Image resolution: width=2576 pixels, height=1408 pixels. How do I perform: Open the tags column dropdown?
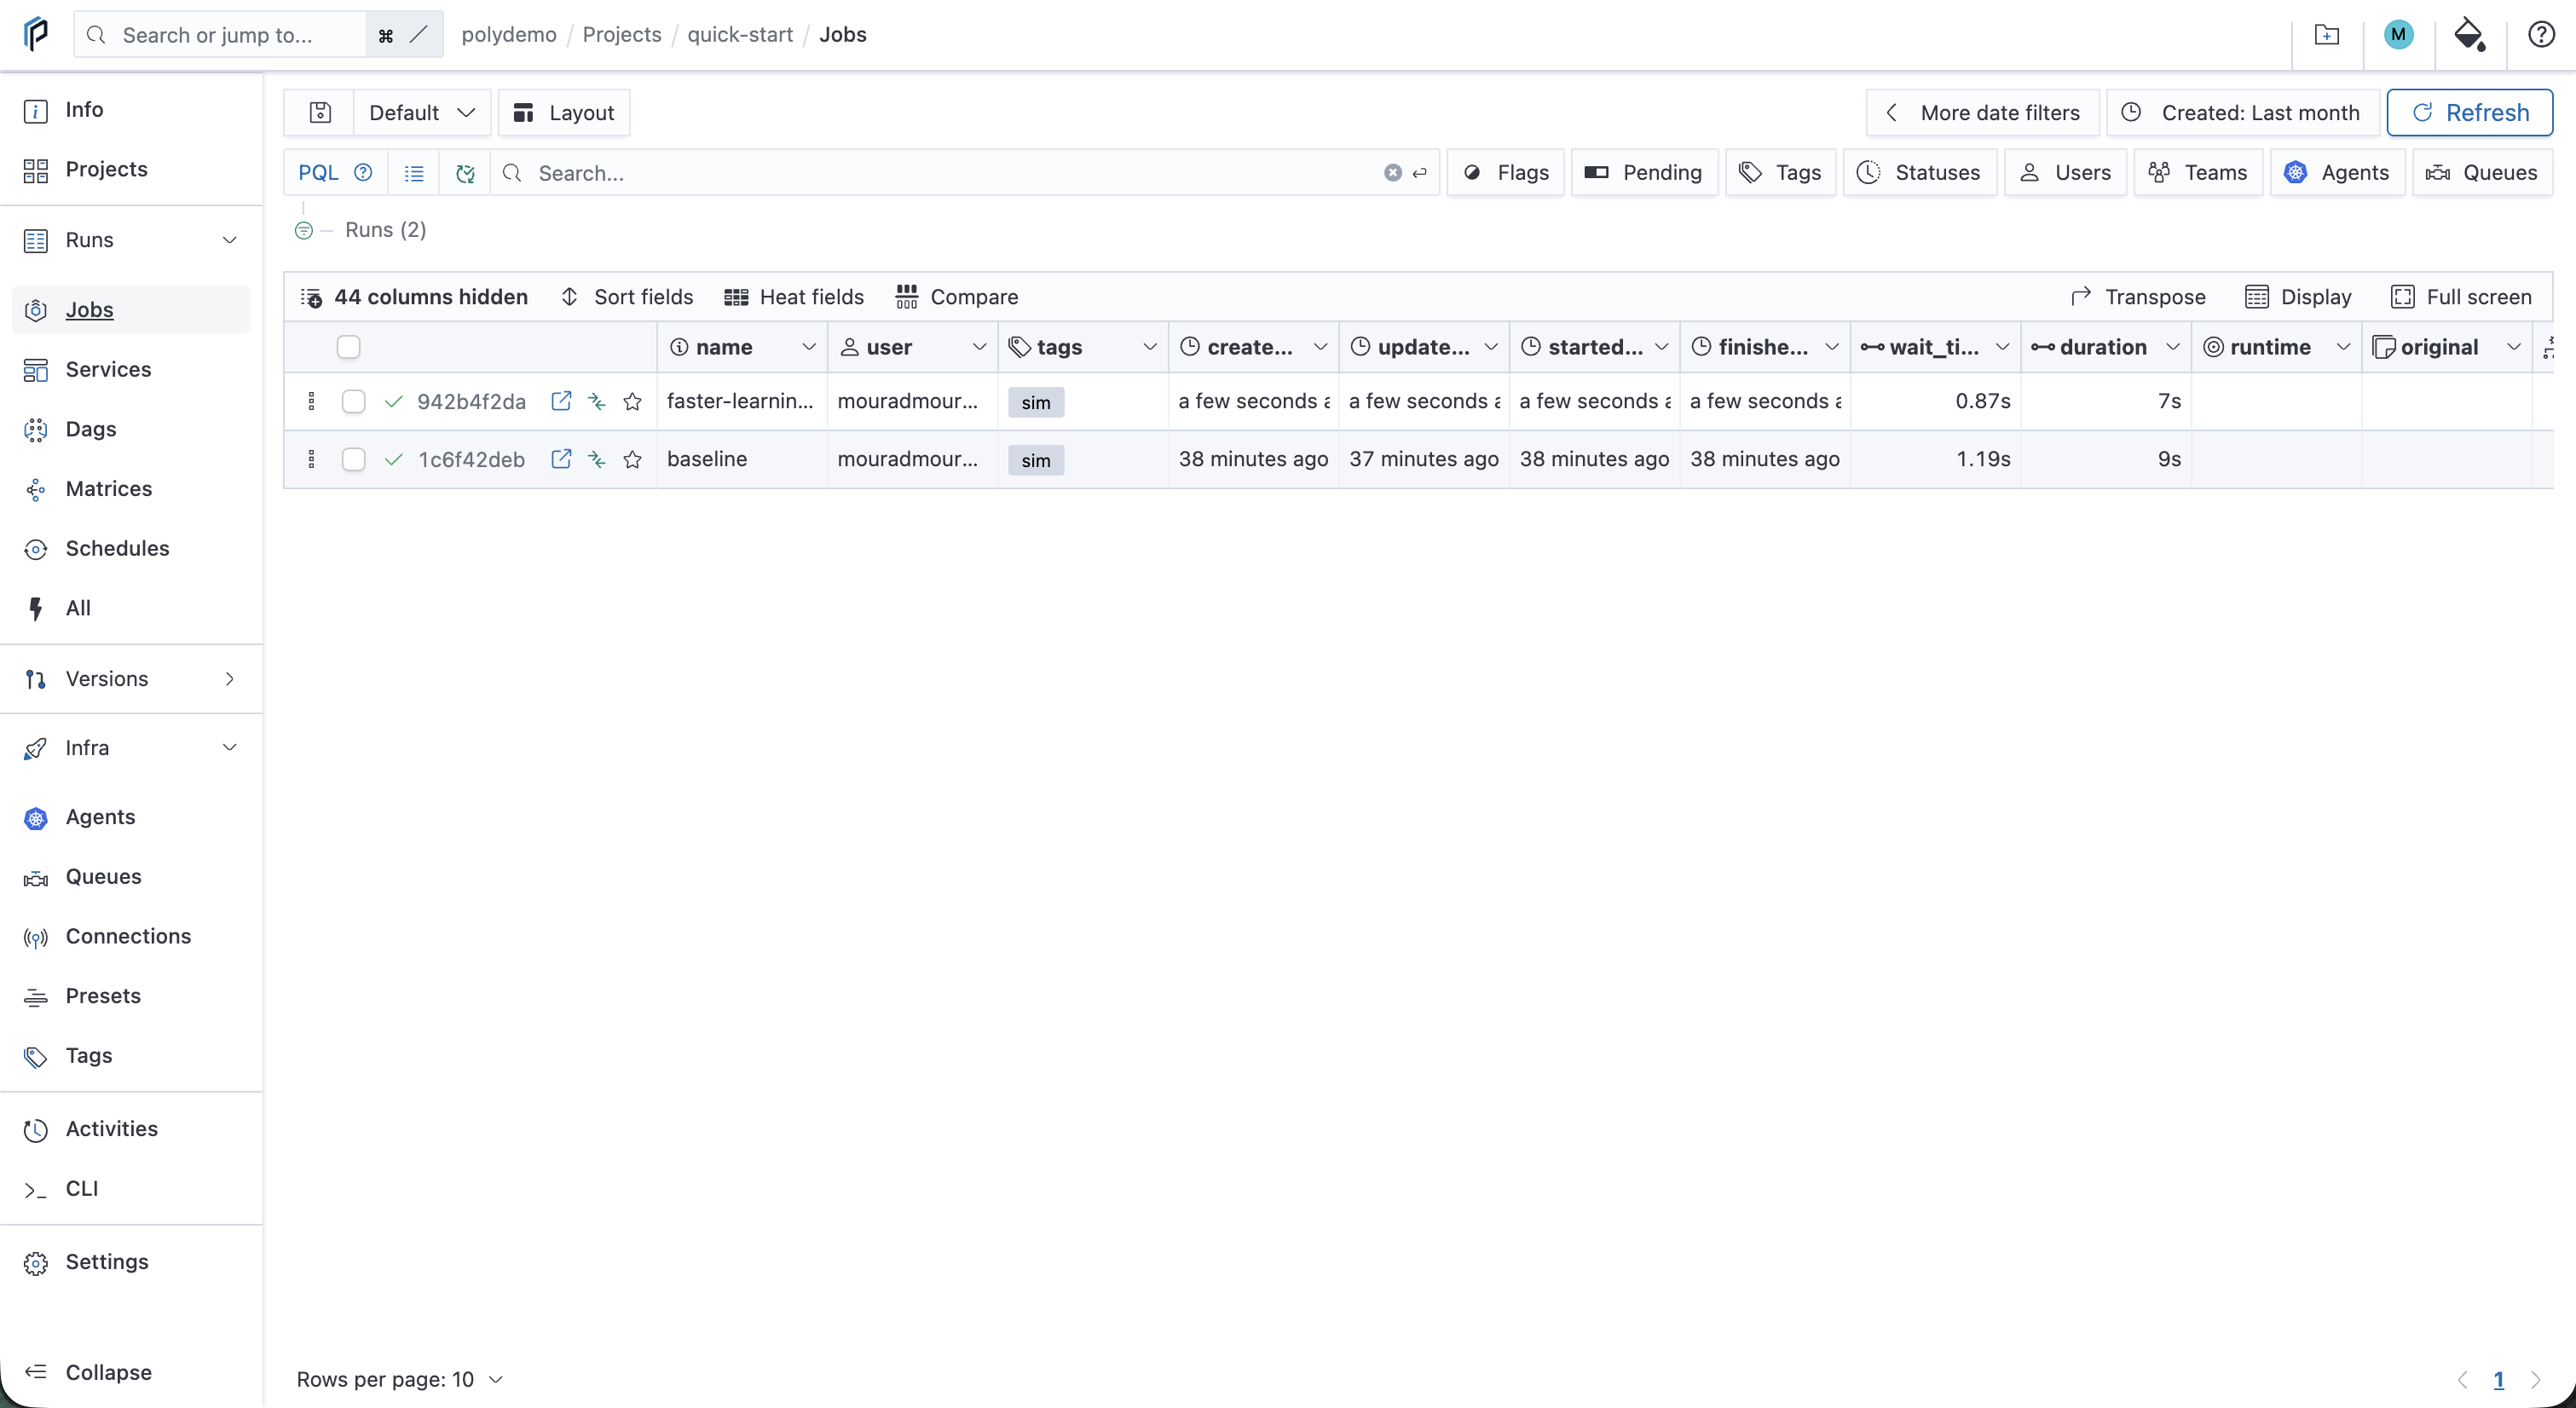[1149, 347]
